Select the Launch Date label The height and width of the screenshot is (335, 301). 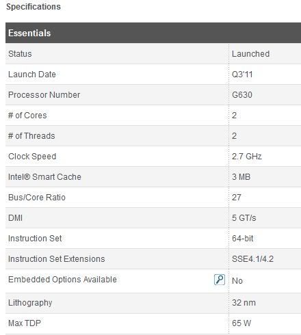click(32, 75)
